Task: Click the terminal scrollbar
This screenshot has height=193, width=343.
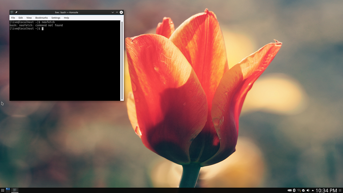Action: pos(122,57)
